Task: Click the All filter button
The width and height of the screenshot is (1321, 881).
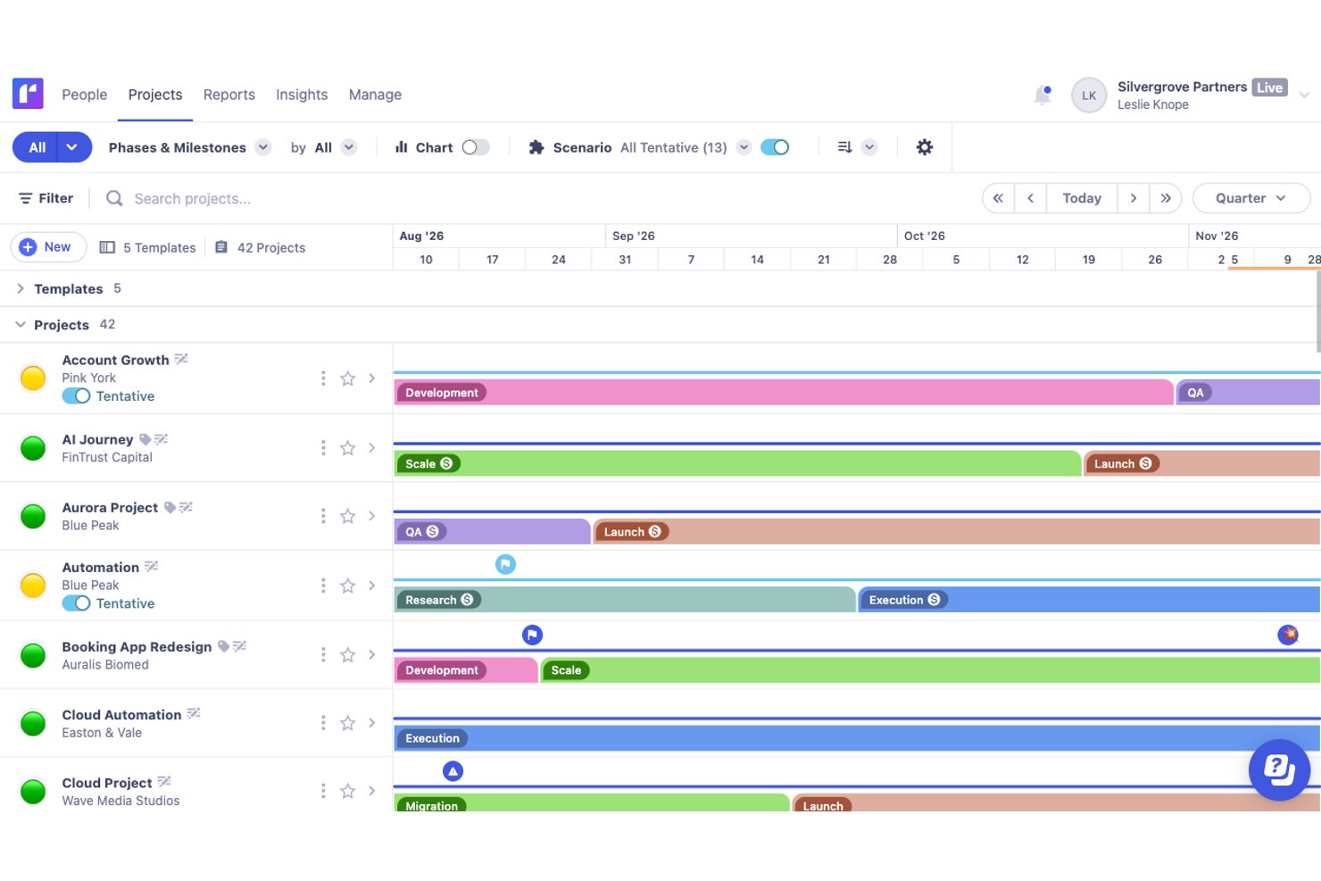Action: tap(37, 147)
